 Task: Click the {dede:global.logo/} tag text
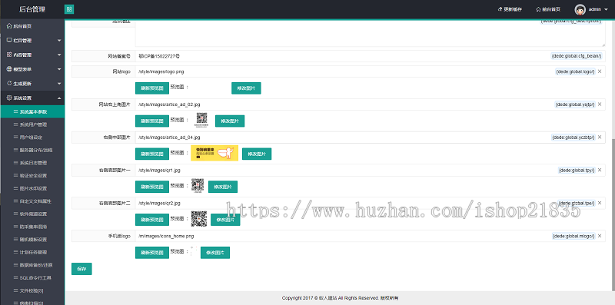(x=575, y=71)
